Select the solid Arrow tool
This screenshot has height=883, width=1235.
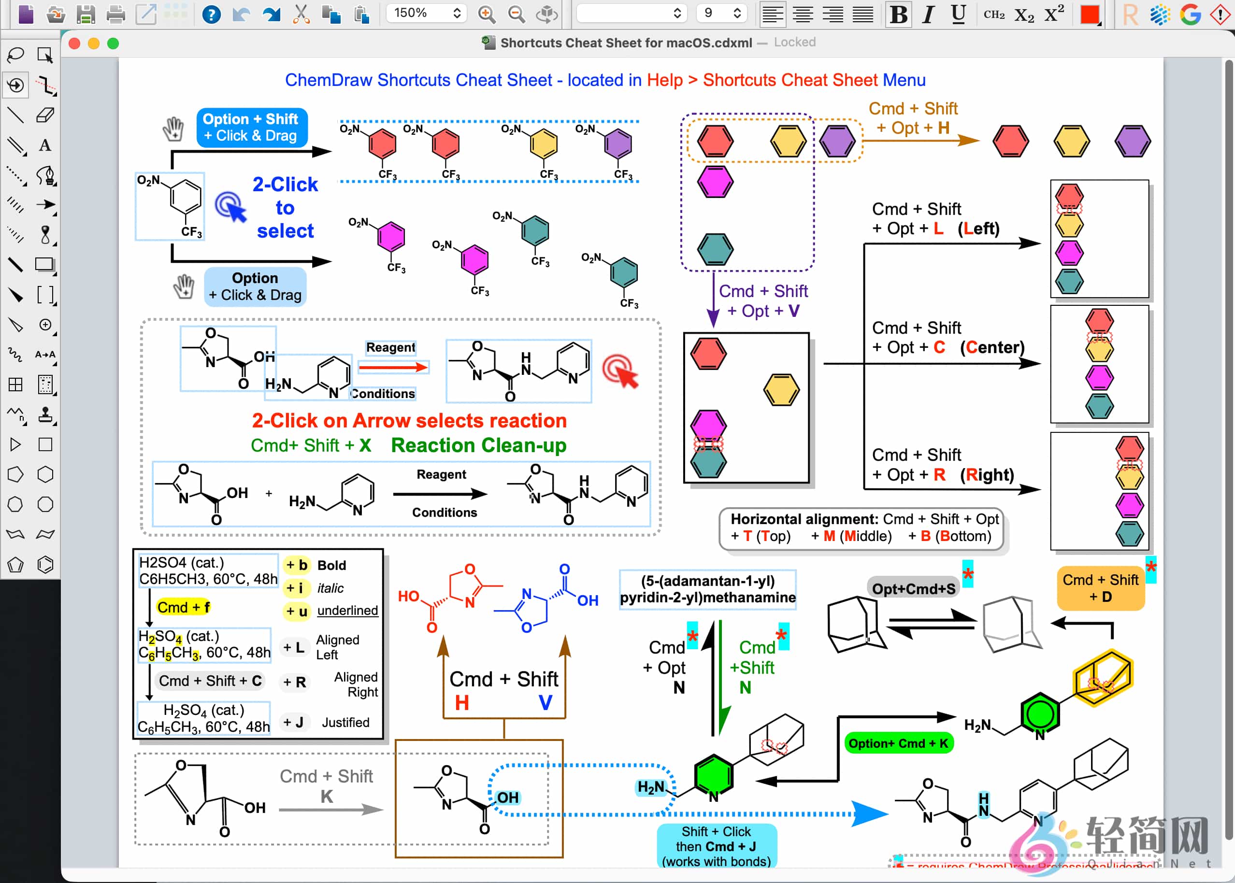click(46, 205)
